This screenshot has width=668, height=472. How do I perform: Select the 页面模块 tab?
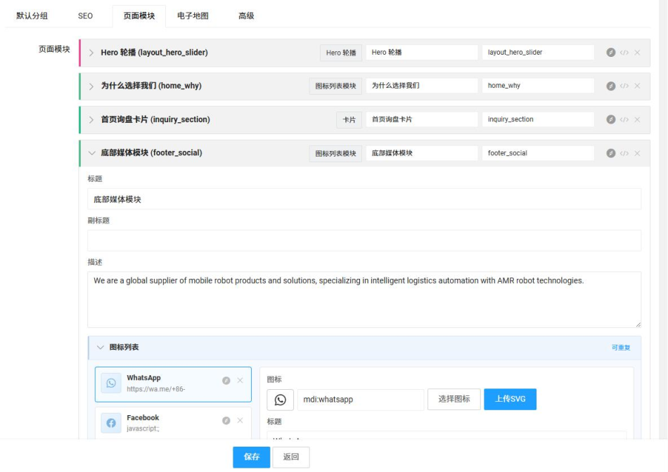coord(139,15)
